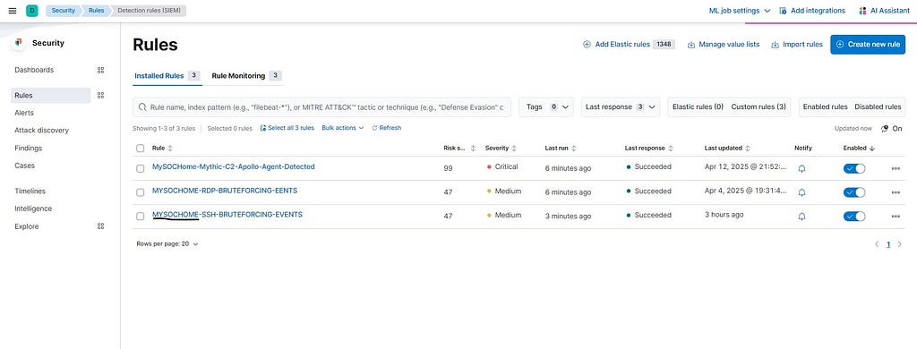
Task: Go to the previous page arrow
Action: (877, 244)
